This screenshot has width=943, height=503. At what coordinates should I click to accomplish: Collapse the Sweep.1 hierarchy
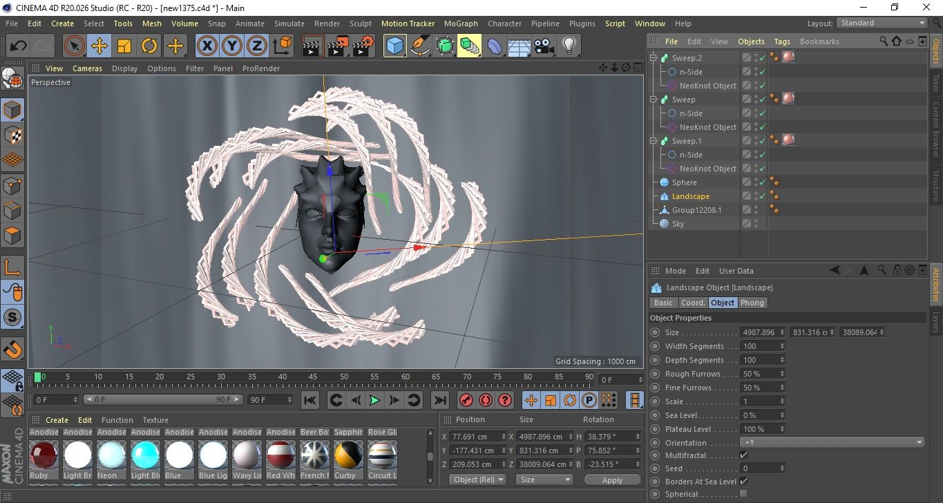click(654, 141)
